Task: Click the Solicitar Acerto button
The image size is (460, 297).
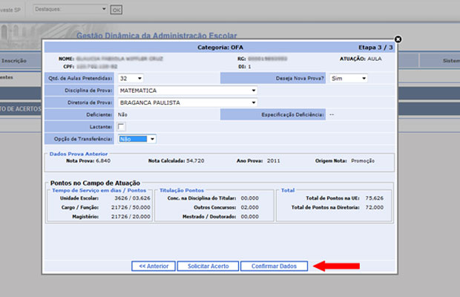Action: tap(211, 266)
